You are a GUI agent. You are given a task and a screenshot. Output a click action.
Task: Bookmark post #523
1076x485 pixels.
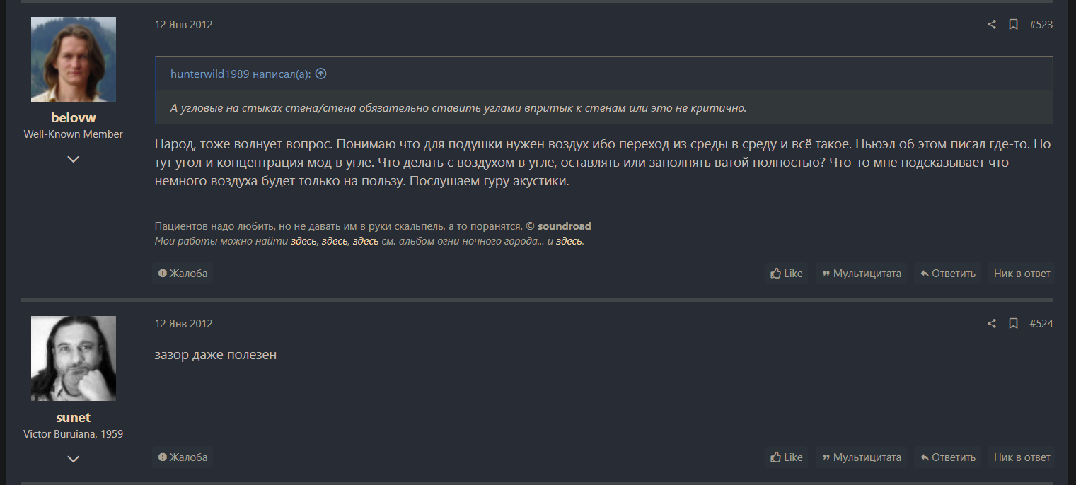(x=1013, y=25)
